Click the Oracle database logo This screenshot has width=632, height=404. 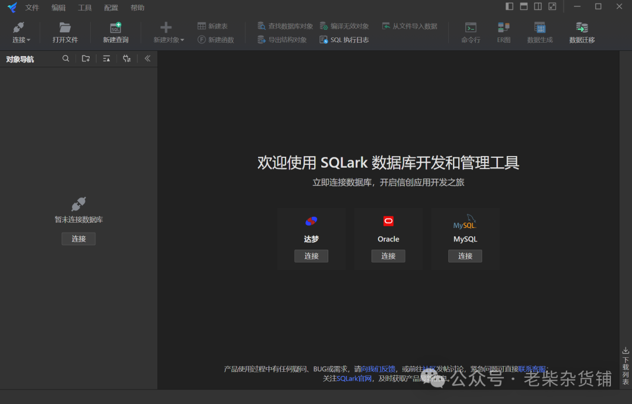pyautogui.click(x=388, y=221)
